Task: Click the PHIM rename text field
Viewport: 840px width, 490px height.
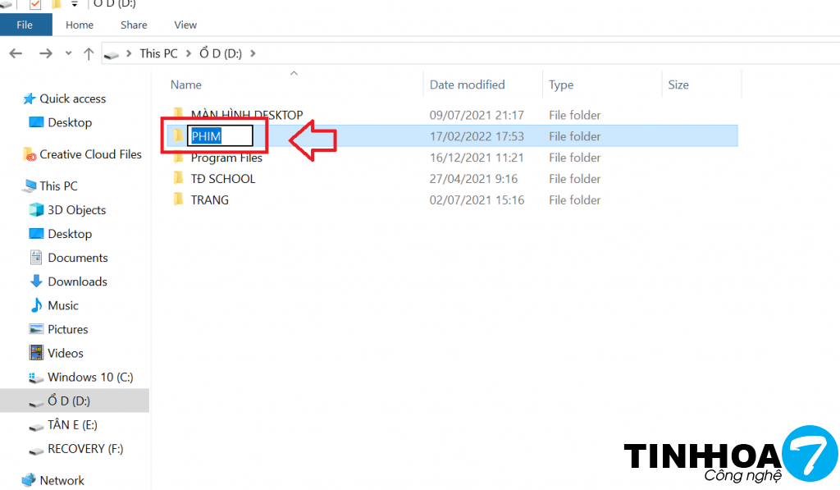Action: tap(220, 136)
